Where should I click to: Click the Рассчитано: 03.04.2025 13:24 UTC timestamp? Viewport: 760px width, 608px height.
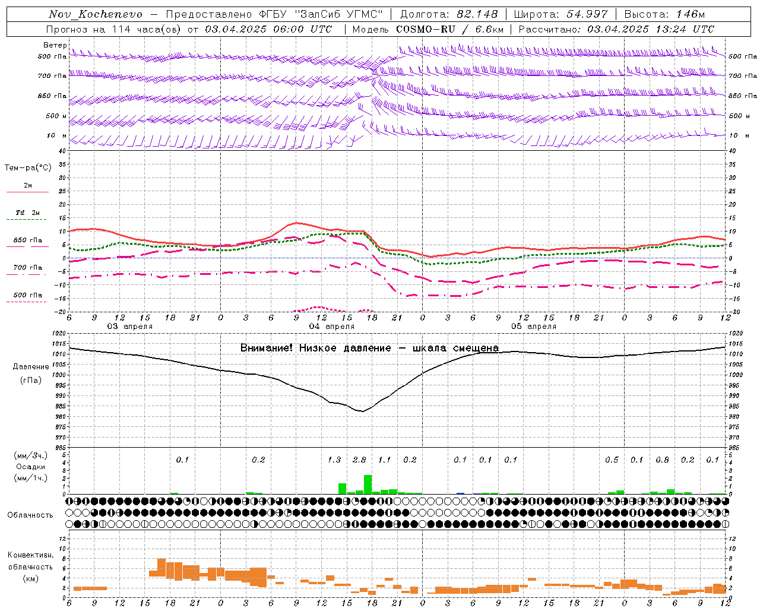(616, 28)
